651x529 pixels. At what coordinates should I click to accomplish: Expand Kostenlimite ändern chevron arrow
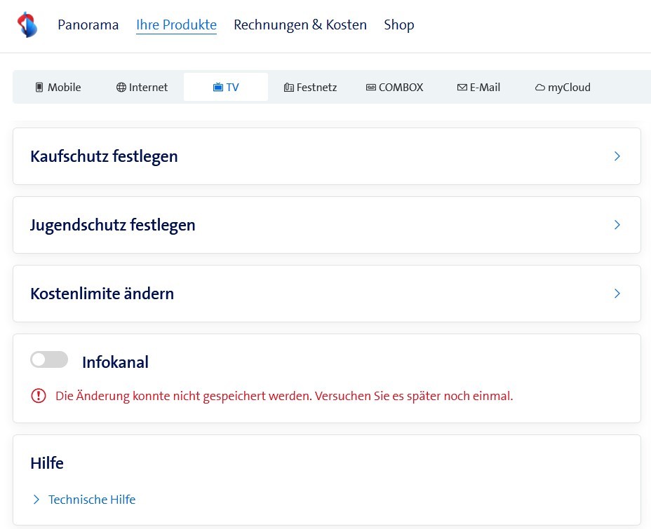[617, 294]
